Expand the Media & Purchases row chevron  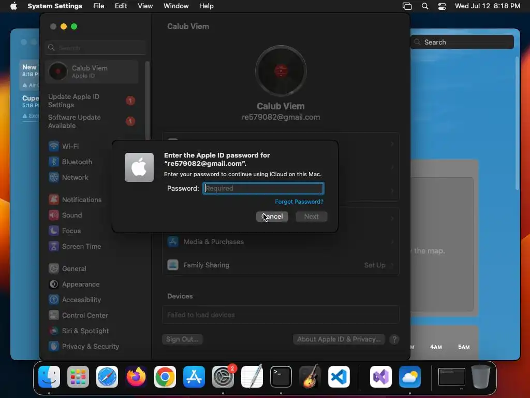(x=392, y=242)
